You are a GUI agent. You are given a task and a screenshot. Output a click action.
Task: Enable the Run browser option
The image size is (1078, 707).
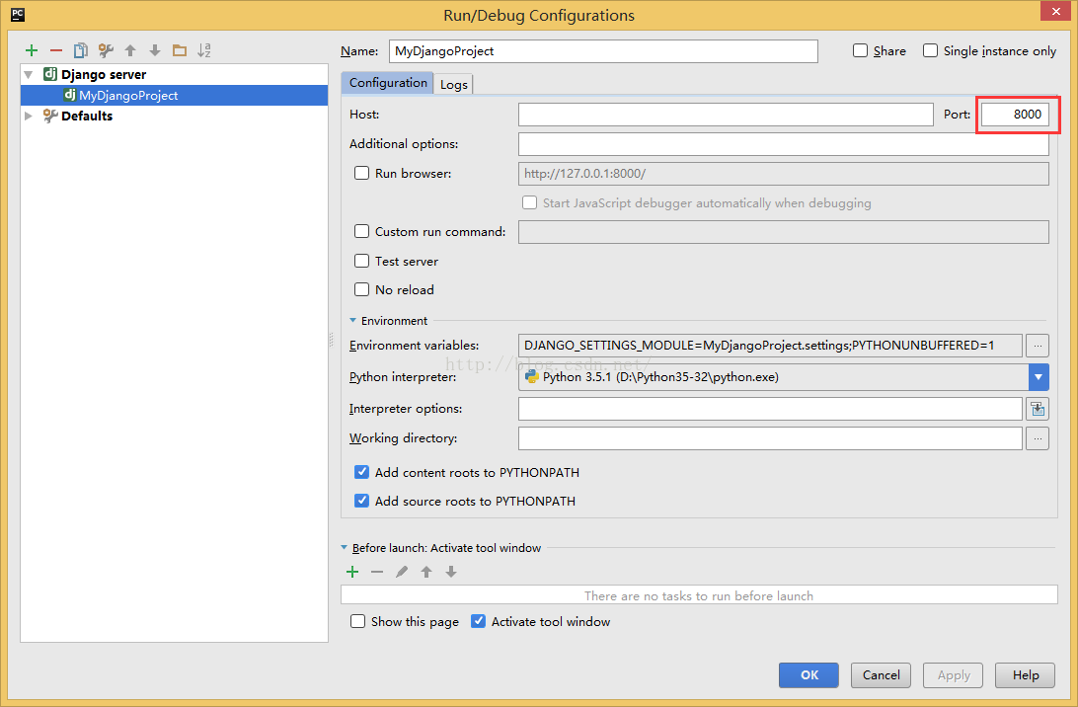pos(361,173)
